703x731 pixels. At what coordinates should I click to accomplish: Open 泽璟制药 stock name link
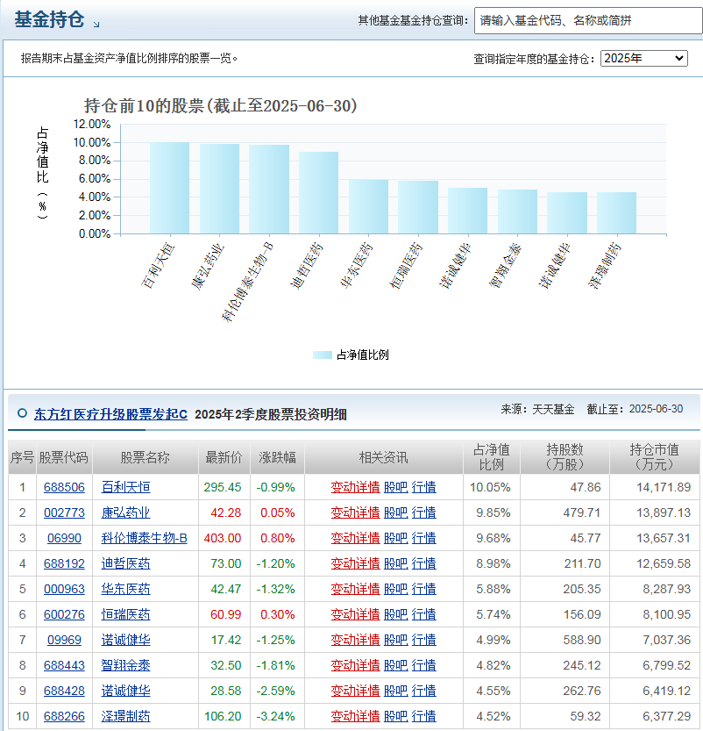(x=125, y=716)
